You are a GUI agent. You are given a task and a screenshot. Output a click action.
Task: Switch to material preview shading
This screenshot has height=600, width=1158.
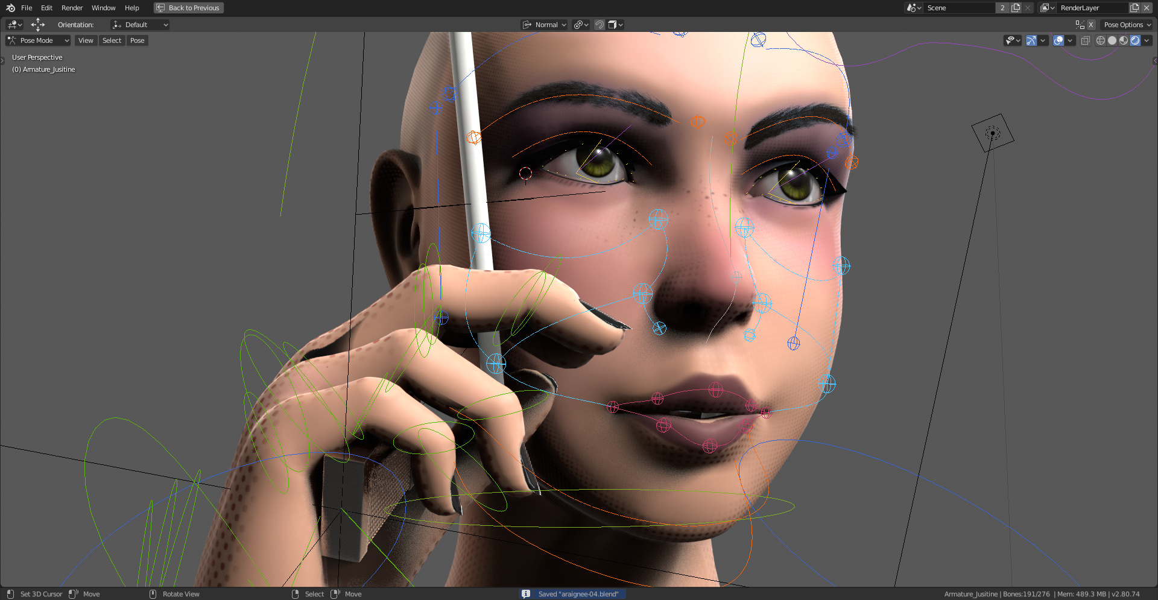click(x=1124, y=40)
